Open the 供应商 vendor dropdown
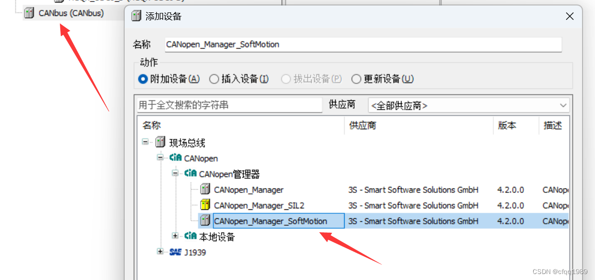595x280 pixels. click(x=469, y=105)
